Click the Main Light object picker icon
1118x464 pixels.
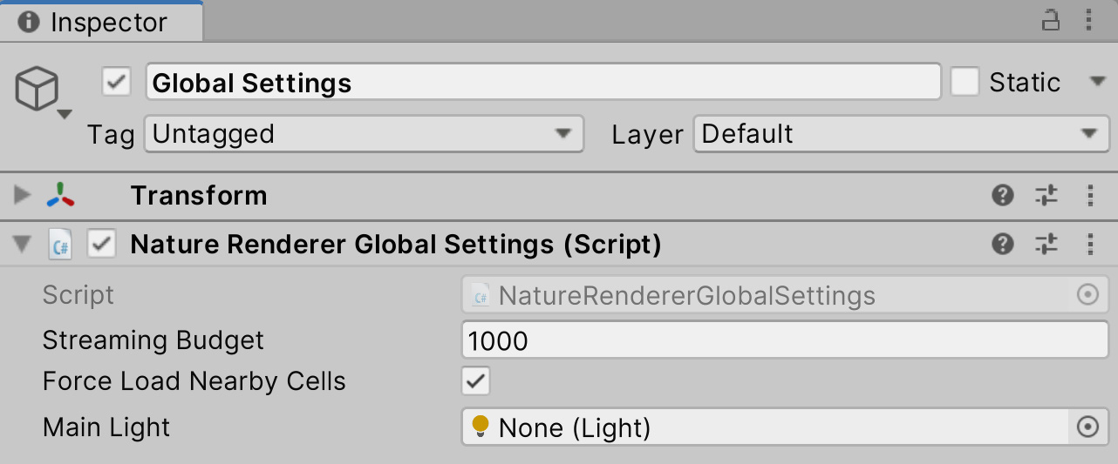1087,427
